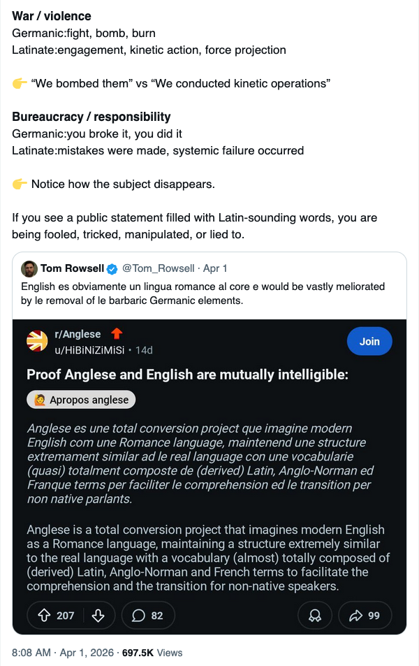The width and height of the screenshot is (419, 666).
Task: Downvote the Anglese Reddit post
Action: 98,615
